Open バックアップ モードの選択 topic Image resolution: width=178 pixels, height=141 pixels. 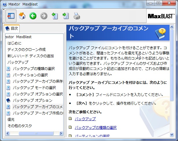click(x=34, y=88)
